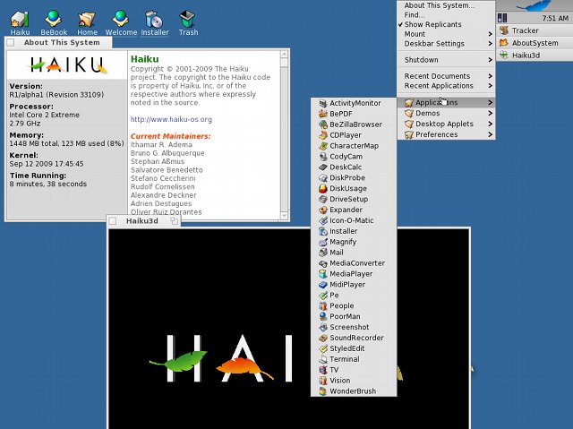
Task: Launch DriveSetup from the menu
Action: pyautogui.click(x=354, y=199)
